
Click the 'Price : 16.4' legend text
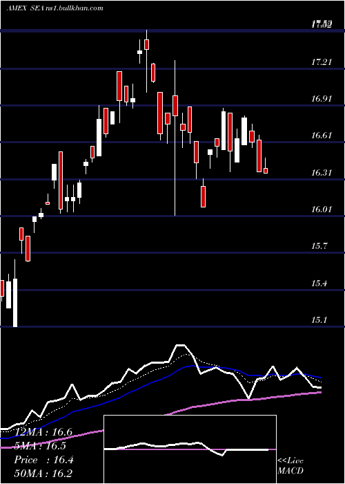point(43,460)
